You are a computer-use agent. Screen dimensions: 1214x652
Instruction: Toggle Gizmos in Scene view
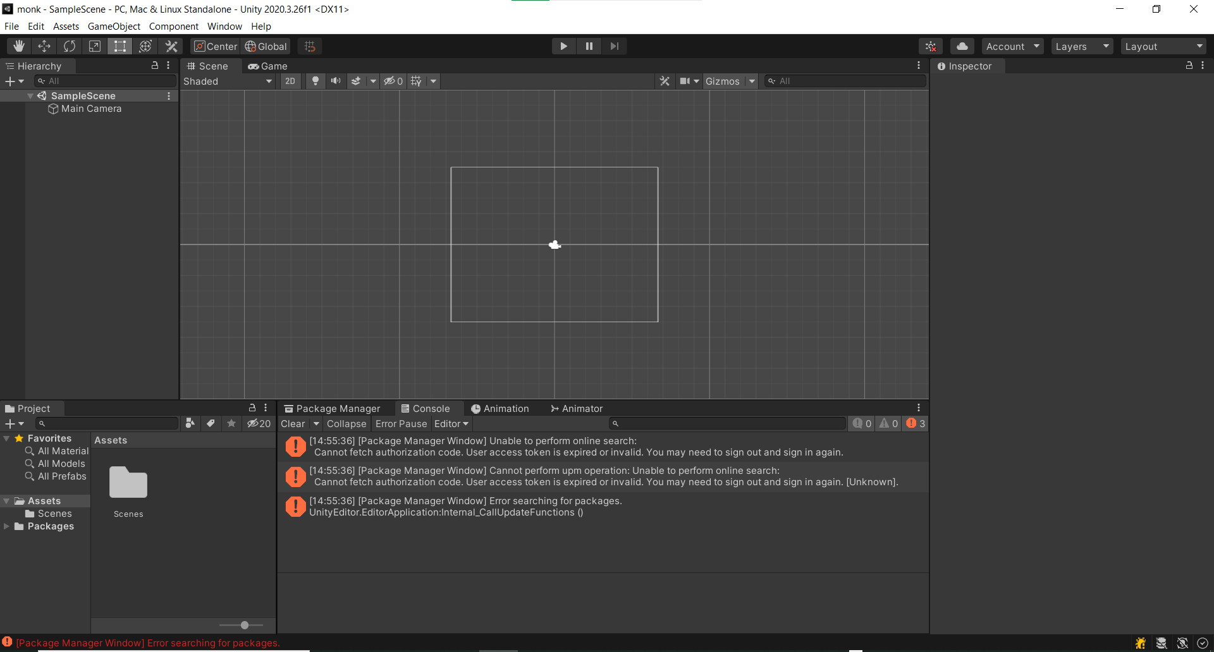[723, 81]
